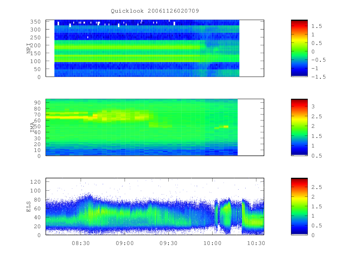Click the ELS spectrogram panel
Image resolution: width=352 pixels, height=264 pixels.
coord(155,207)
